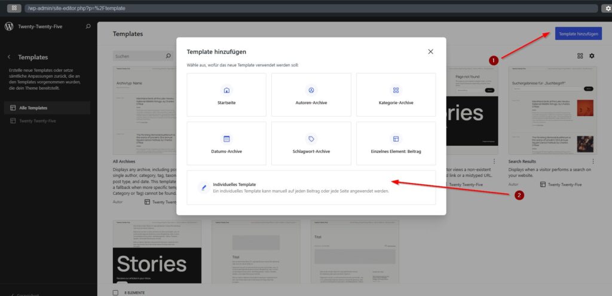The height and width of the screenshot is (296, 612).
Task: Open the browser settings gear icon
Action: 608,8
